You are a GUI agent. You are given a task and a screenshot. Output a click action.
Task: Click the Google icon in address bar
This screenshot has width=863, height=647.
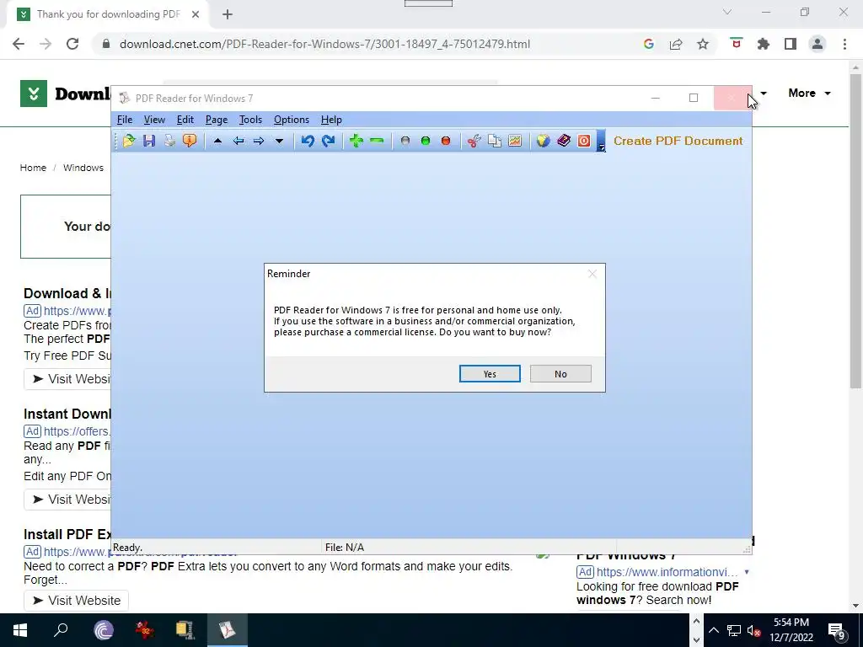(x=649, y=44)
